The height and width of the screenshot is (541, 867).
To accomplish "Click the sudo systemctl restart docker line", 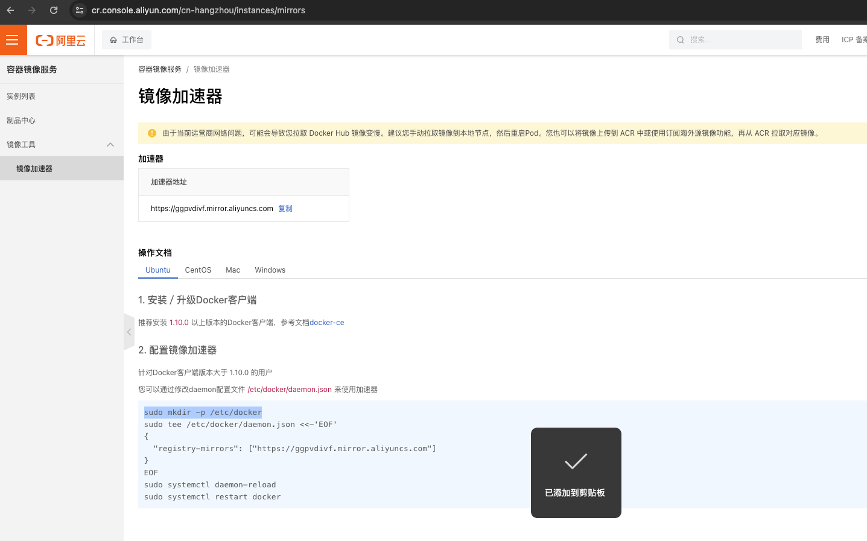I will 212,497.
